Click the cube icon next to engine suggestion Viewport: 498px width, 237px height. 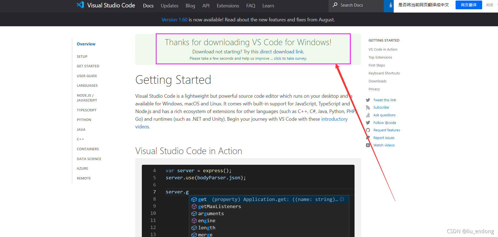coord(194,221)
